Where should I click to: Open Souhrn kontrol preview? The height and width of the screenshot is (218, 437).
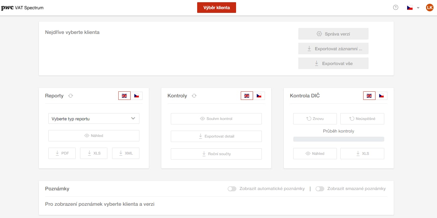[216, 119]
